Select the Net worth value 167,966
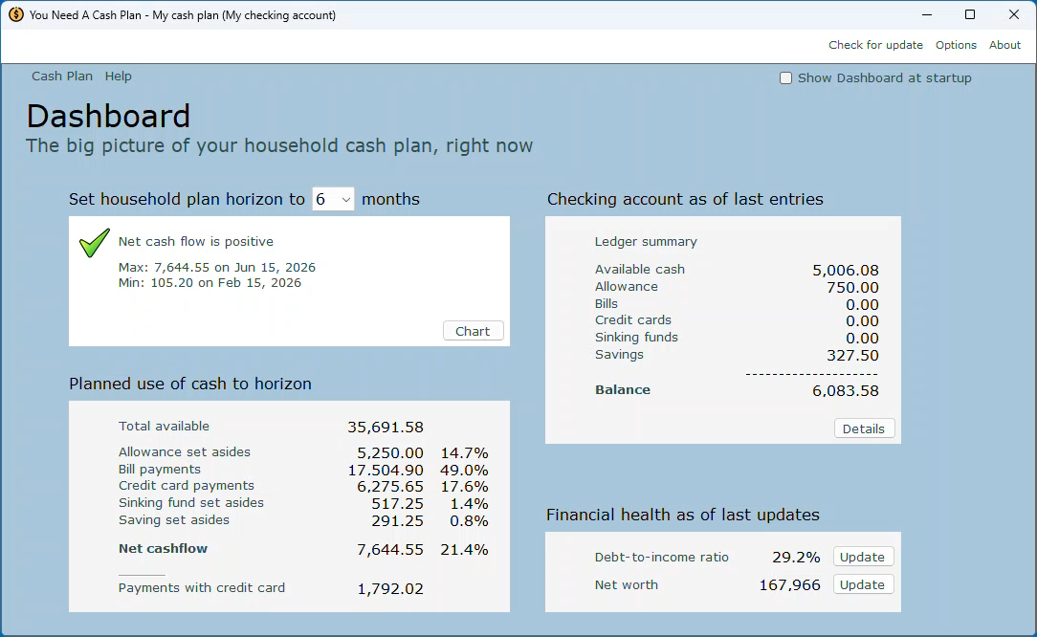The image size is (1037, 637). click(x=789, y=584)
